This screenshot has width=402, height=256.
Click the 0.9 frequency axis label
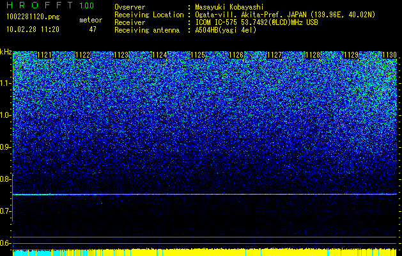[x=5, y=147]
